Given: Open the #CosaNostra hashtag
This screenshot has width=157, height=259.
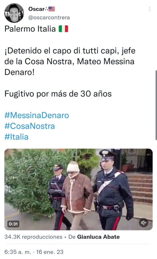Looking at the screenshot, I should point(30,126).
